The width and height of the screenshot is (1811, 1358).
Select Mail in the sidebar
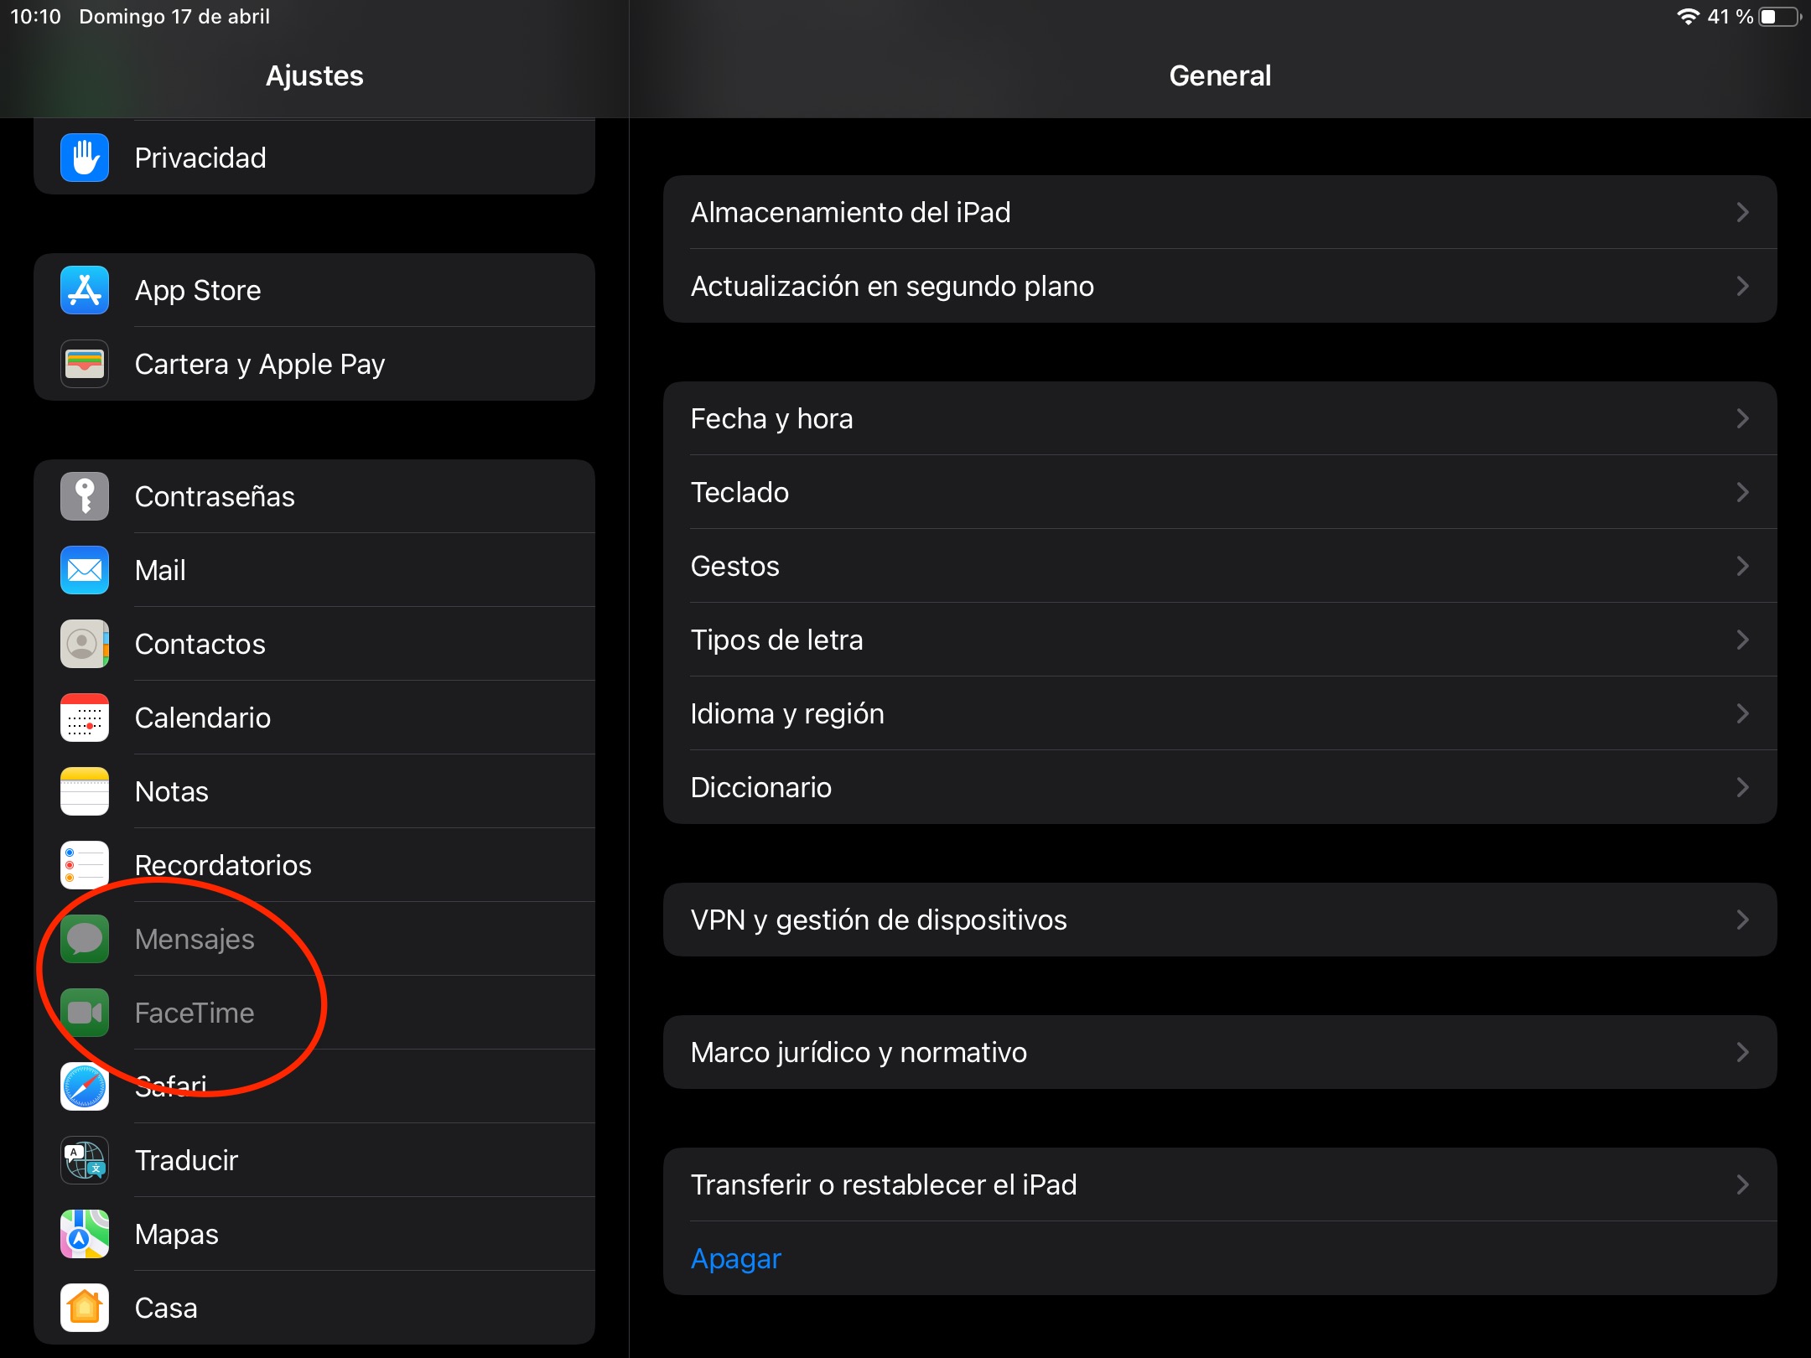[314, 570]
